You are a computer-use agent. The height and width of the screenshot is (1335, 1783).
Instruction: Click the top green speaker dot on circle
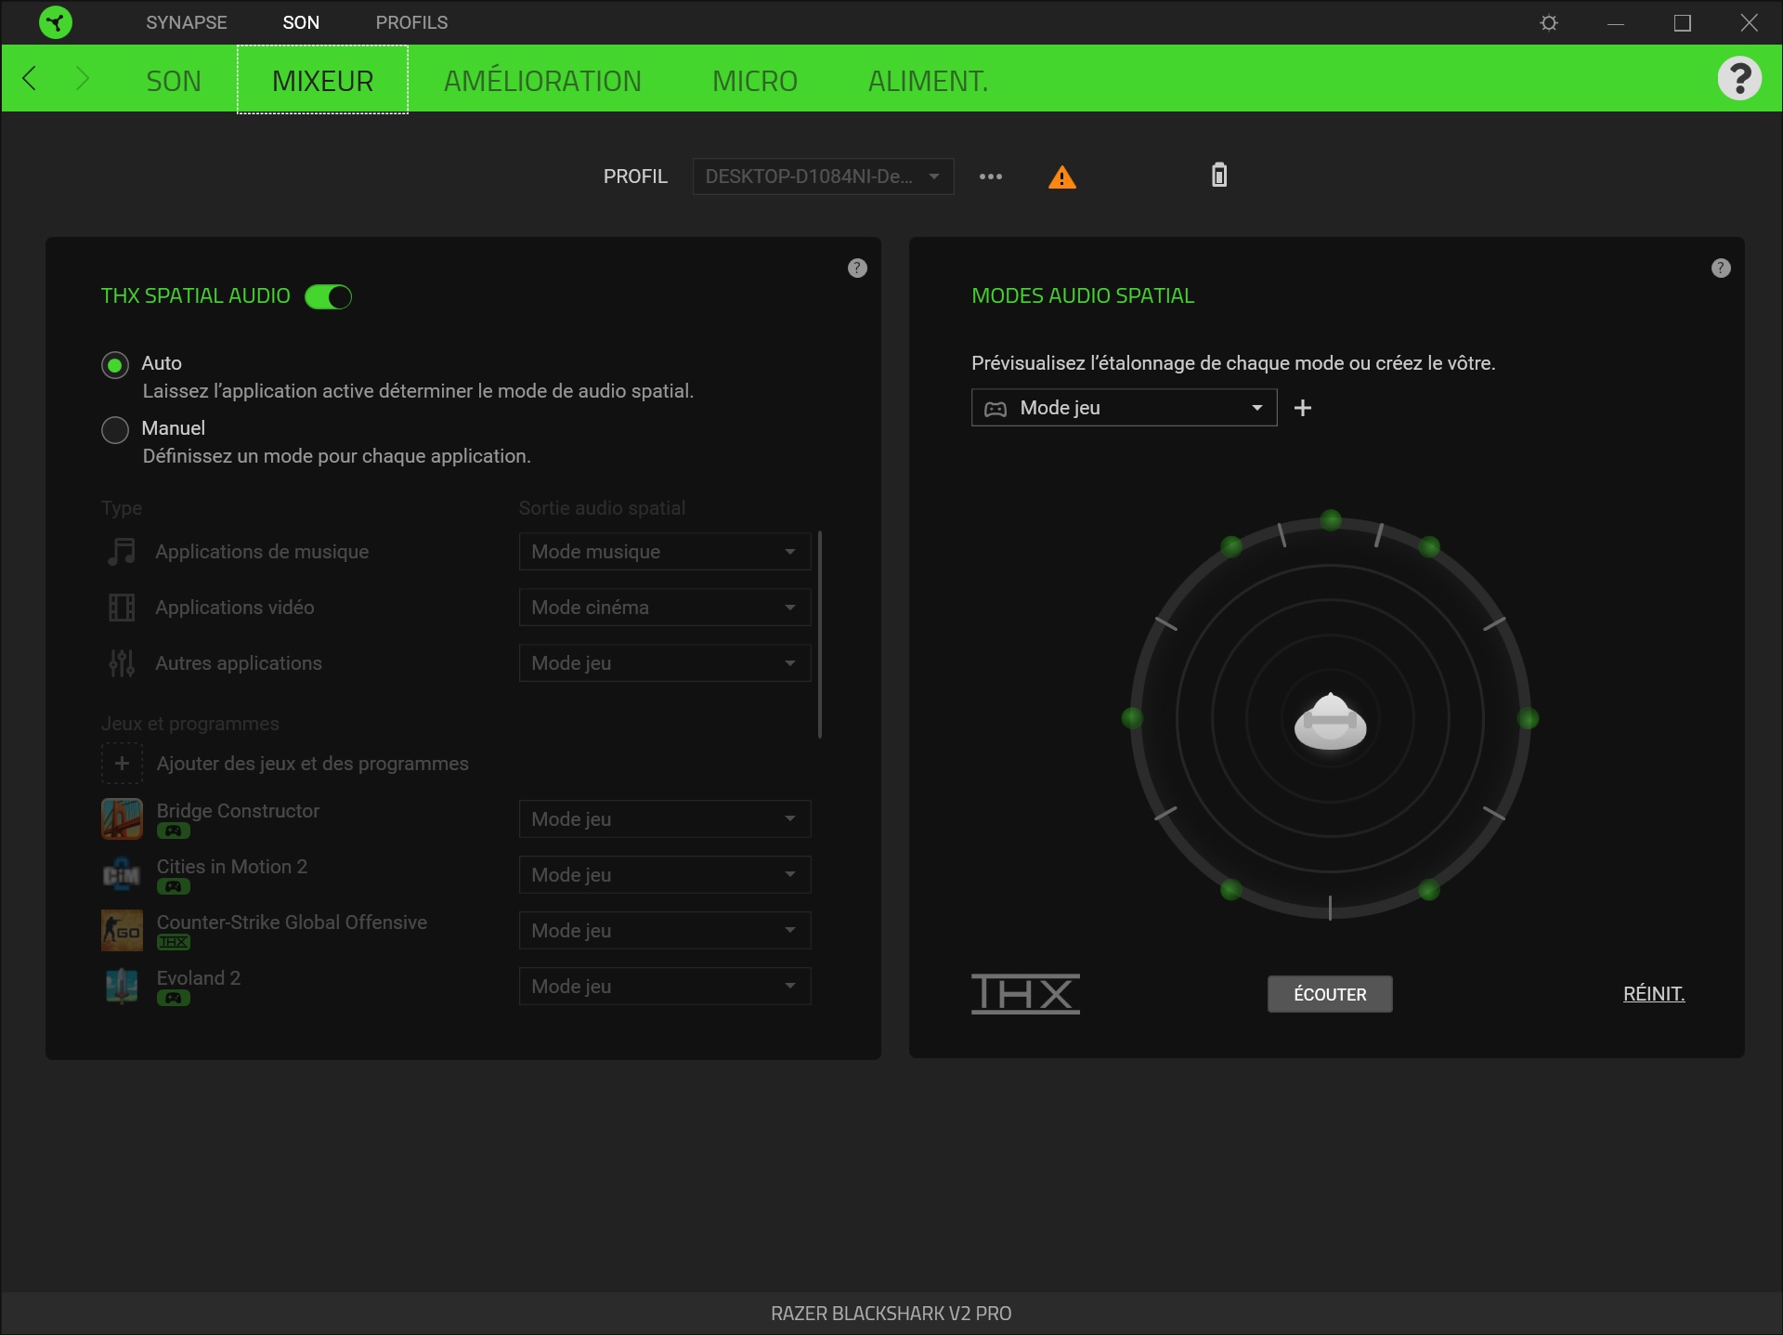point(1330,520)
